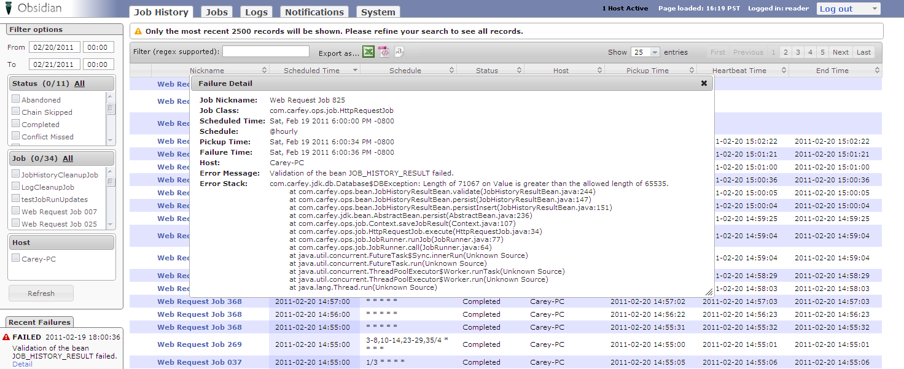Enable the Carey-PC host checkbox
This screenshot has width=904, height=369.
click(16, 258)
